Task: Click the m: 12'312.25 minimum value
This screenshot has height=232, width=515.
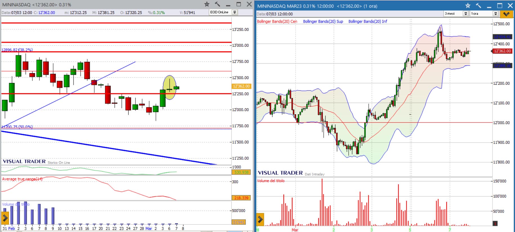Action: point(75,13)
